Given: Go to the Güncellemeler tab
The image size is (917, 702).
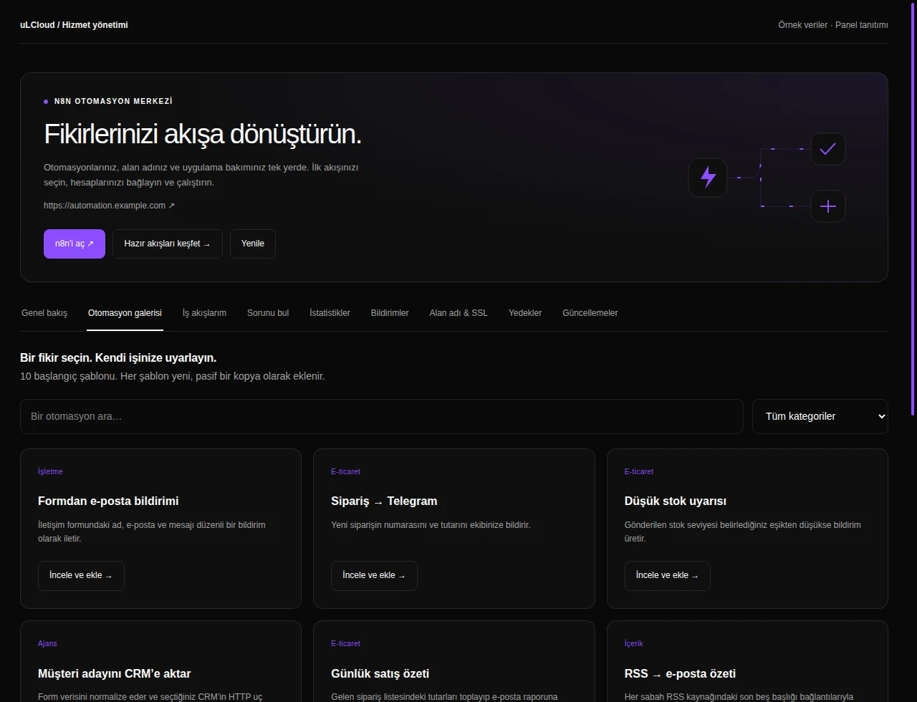Looking at the screenshot, I should (x=590, y=313).
